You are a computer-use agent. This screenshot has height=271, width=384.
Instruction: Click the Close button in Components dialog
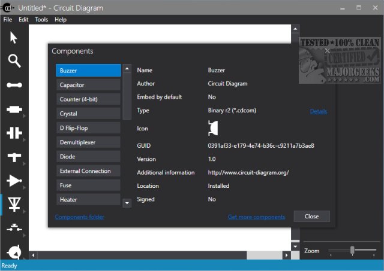[312, 217]
